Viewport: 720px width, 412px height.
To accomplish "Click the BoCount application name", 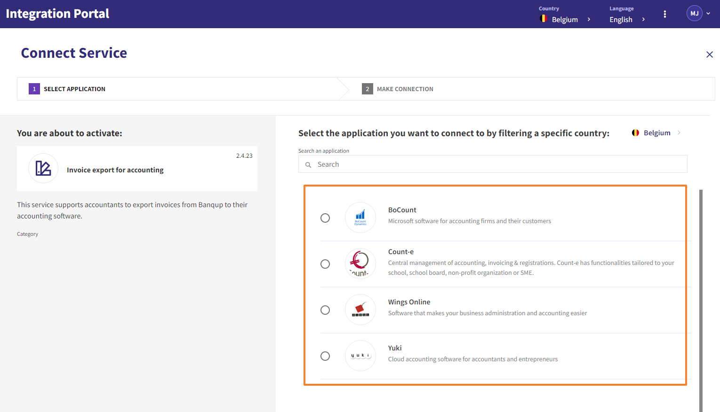I will click(402, 210).
